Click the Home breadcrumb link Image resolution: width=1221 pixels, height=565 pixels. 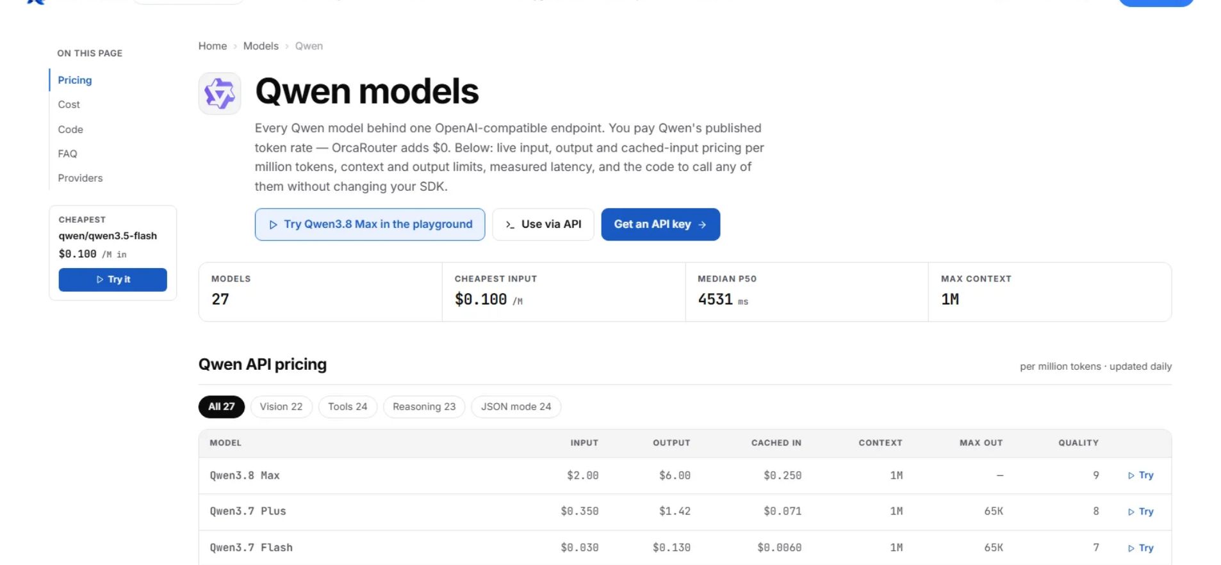pyautogui.click(x=213, y=46)
